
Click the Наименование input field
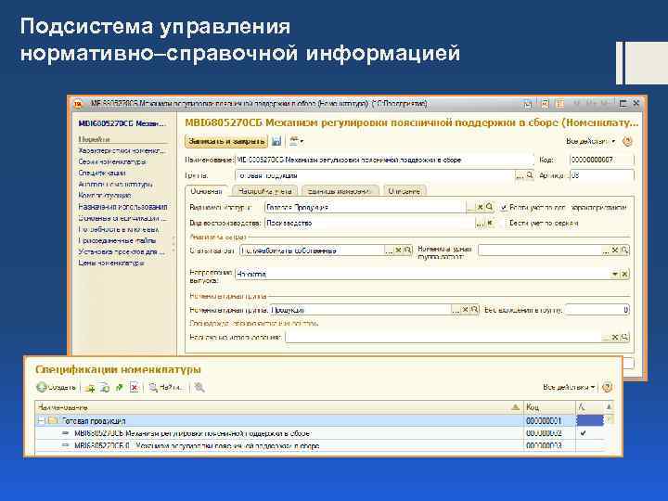(384, 160)
